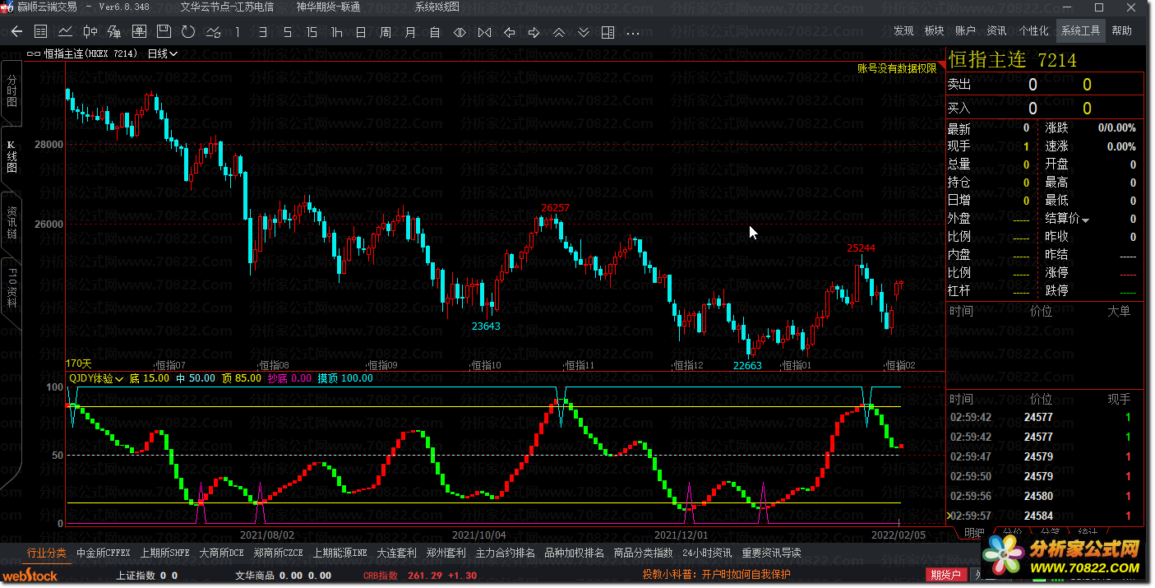Click the chart-with-refresh icon after the reload arrow
The height and width of the screenshot is (588, 1155).
pyautogui.click(x=213, y=32)
